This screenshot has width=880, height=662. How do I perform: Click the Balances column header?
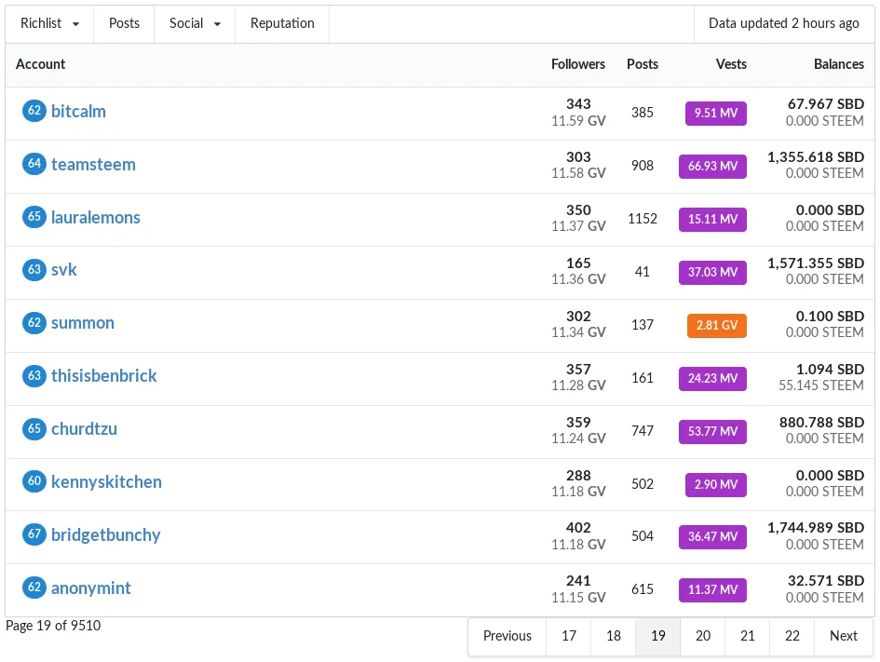(838, 64)
